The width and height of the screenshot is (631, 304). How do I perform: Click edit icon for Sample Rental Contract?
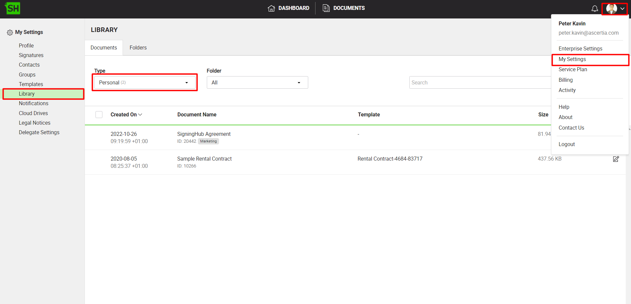point(616,159)
